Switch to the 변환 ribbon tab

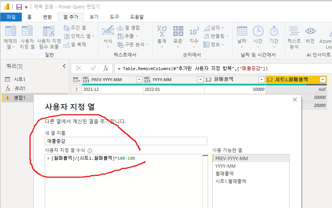(47, 17)
